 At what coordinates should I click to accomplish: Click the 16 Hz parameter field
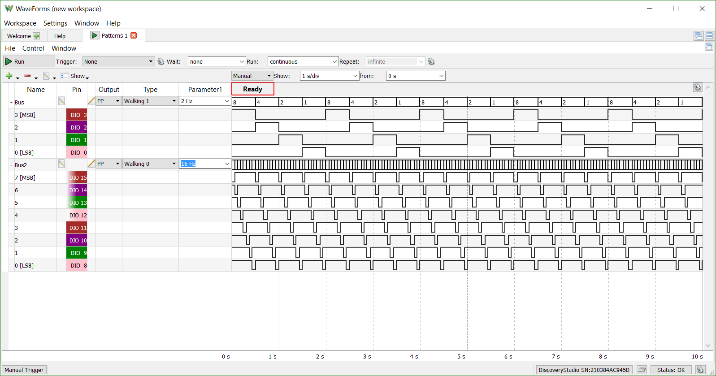(x=205, y=164)
